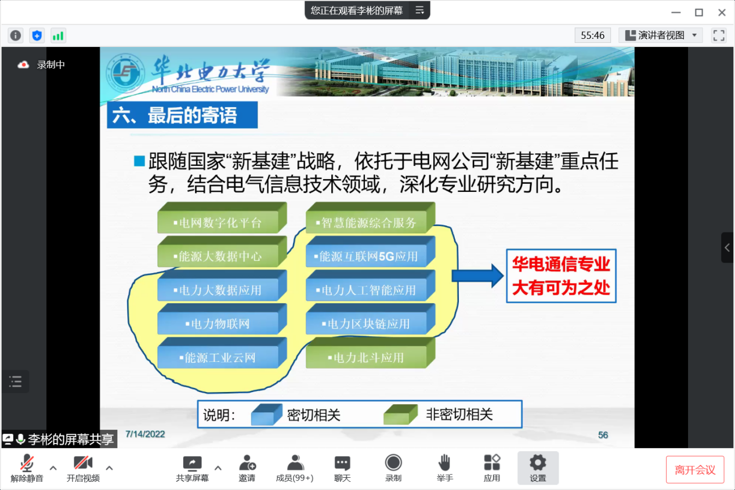This screenshot has width=735, height=490.
Task: Unmute the microphone
Action: 27,468
